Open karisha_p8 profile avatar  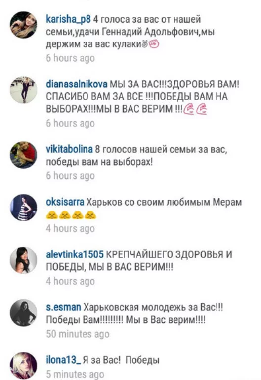pyautogui.click(x=24, y=25)
